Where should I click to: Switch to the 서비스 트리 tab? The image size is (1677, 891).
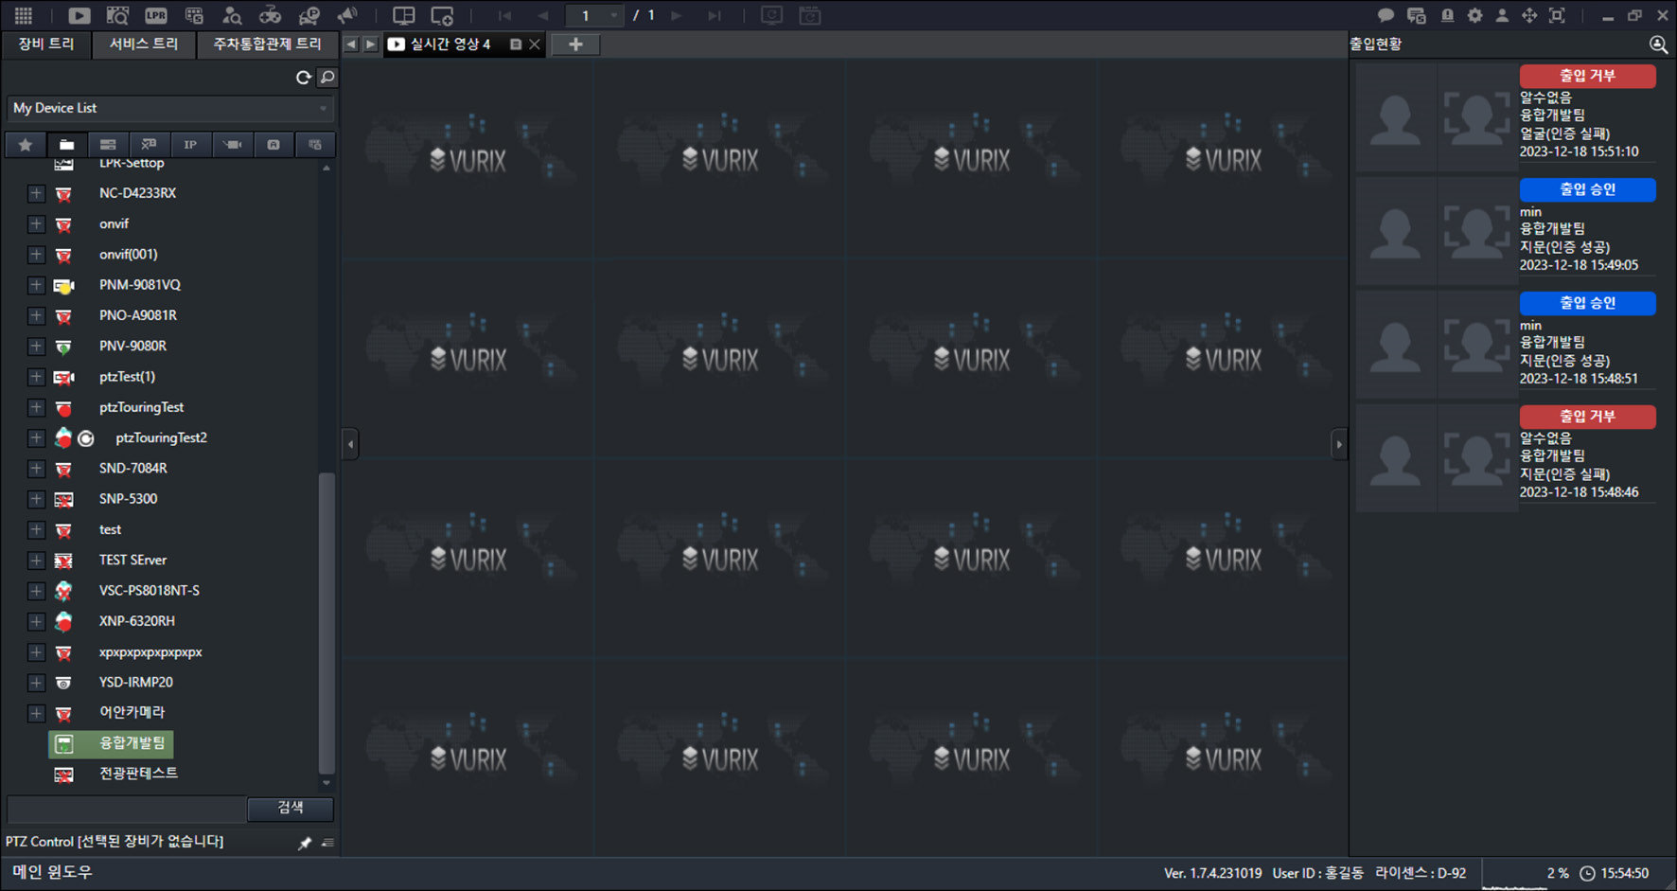144,45
